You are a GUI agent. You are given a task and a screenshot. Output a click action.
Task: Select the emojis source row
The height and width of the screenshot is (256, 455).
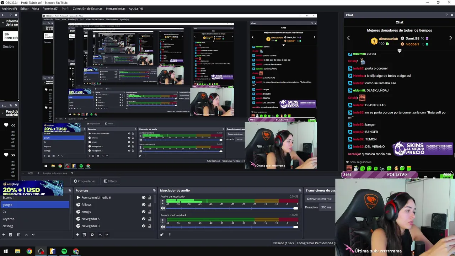(x=115, y=212)
